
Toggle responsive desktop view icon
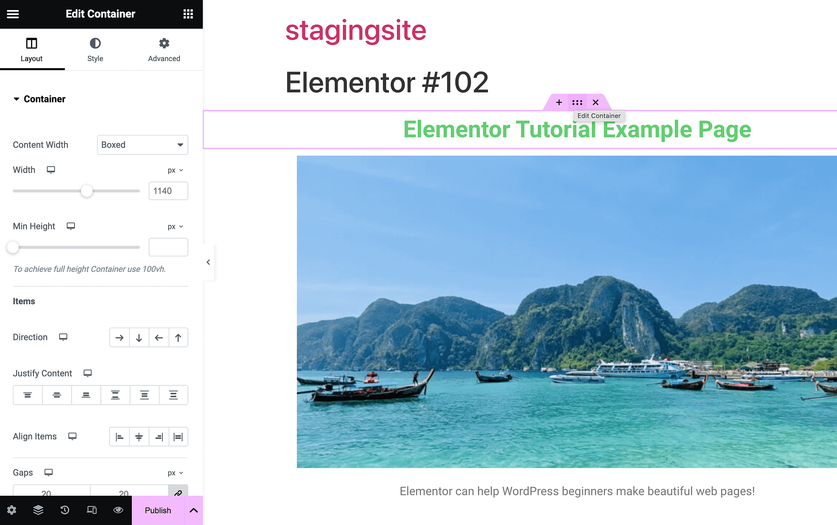point(92,510)
